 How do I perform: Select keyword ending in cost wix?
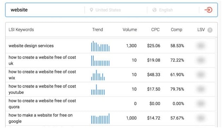click(42, 75)
